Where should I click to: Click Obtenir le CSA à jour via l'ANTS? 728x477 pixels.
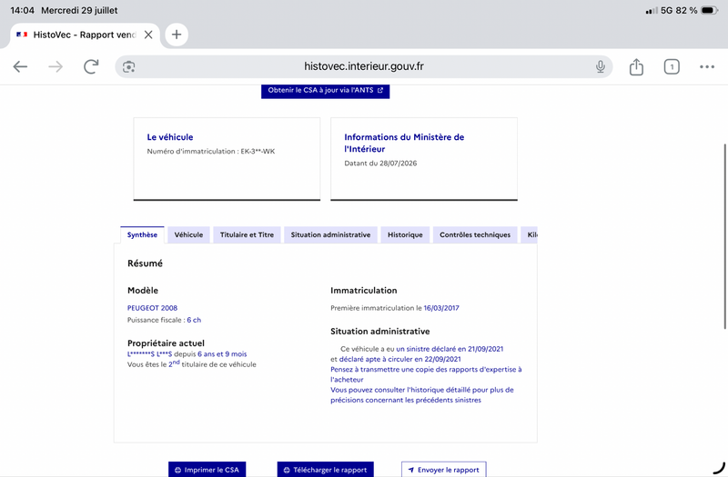[325, 90]
